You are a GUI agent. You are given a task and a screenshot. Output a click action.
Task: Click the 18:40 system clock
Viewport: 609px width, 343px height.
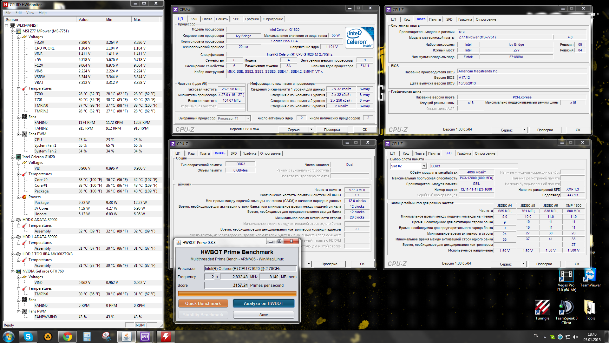coord(592,334)
